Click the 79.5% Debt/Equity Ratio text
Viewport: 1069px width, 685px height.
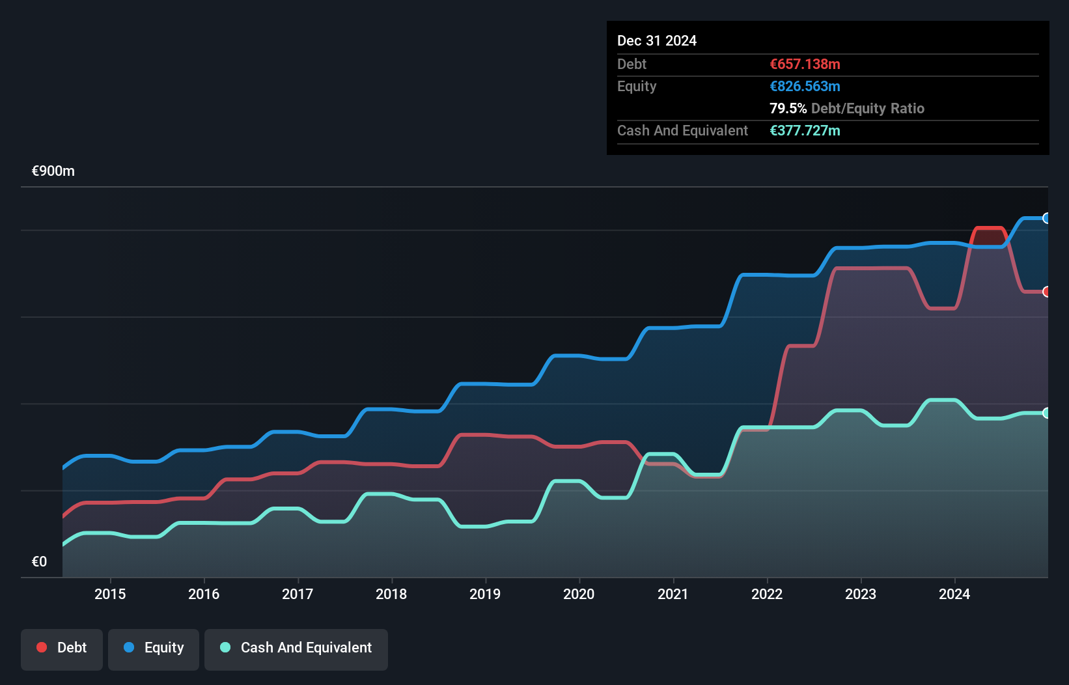point(847,108)
